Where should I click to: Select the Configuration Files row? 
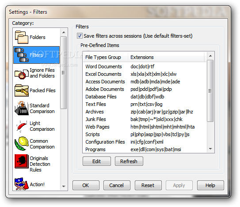145,142
